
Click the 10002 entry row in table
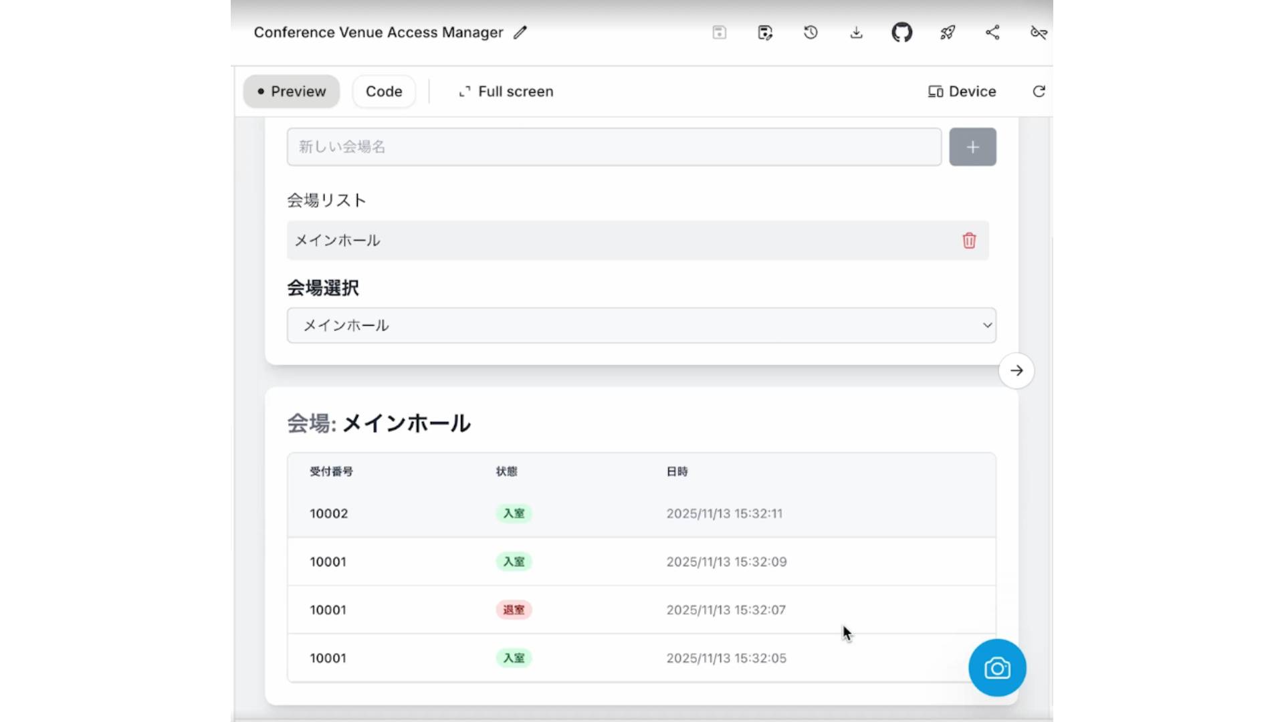pyautogui.click(x=641, y=513)
